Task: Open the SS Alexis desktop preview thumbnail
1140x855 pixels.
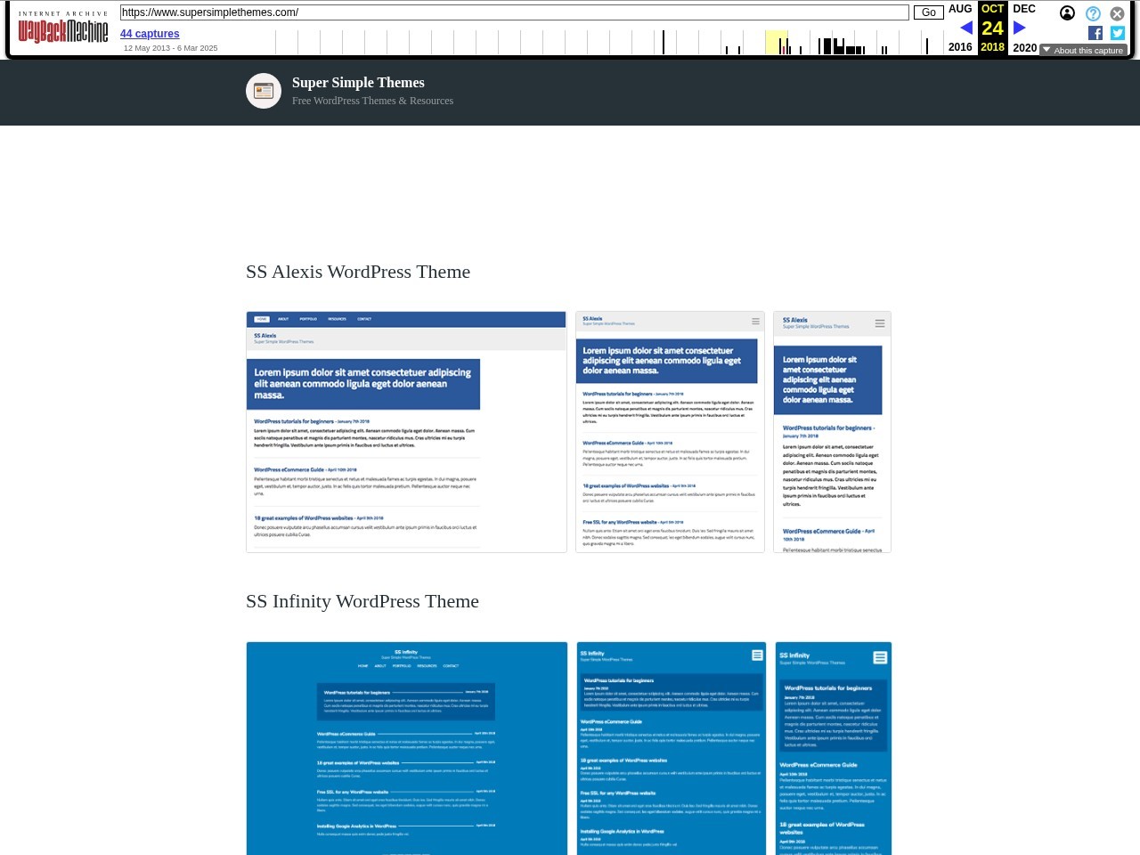Action: (x=406, y=432)
